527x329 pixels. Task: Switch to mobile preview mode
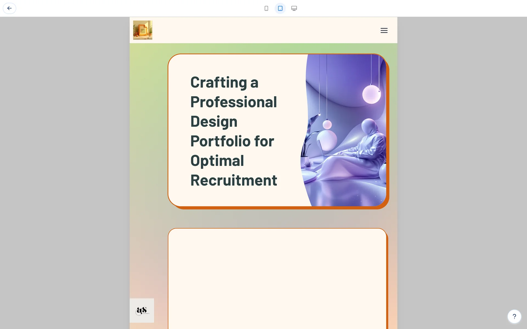coord(266,8)
